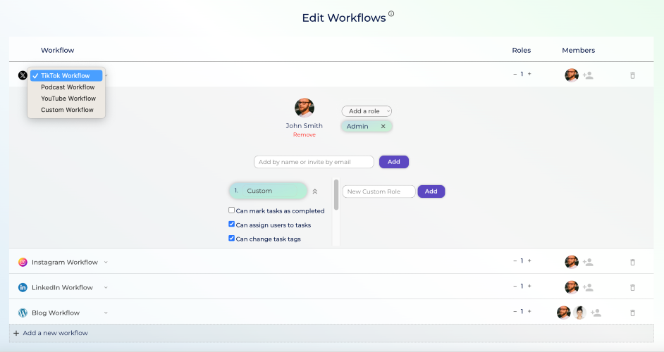Delete Instagram Workflow with trash icon

point(633,263)
